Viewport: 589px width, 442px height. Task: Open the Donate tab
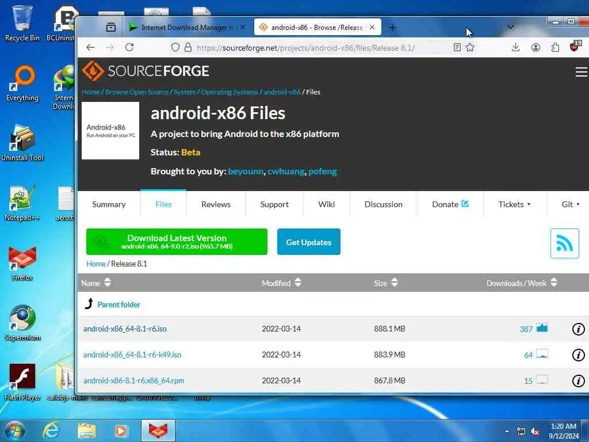pyautogui.click(x=450, y=204)
